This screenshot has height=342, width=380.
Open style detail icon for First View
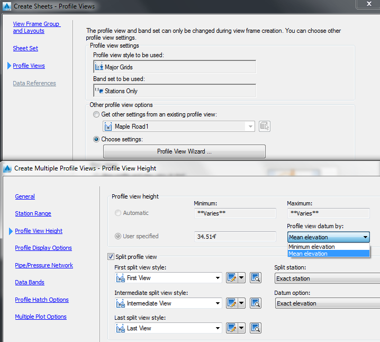pos(256,278)
